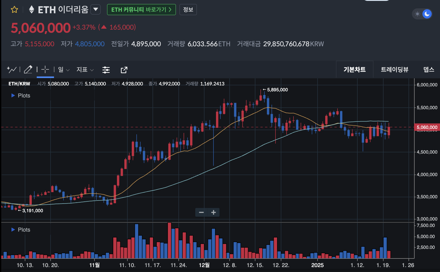This screenshot has width=440, height=272.
Task: Click the 3,191,000 low marker label
Action: pyautogui.click(x=33, y=211)
